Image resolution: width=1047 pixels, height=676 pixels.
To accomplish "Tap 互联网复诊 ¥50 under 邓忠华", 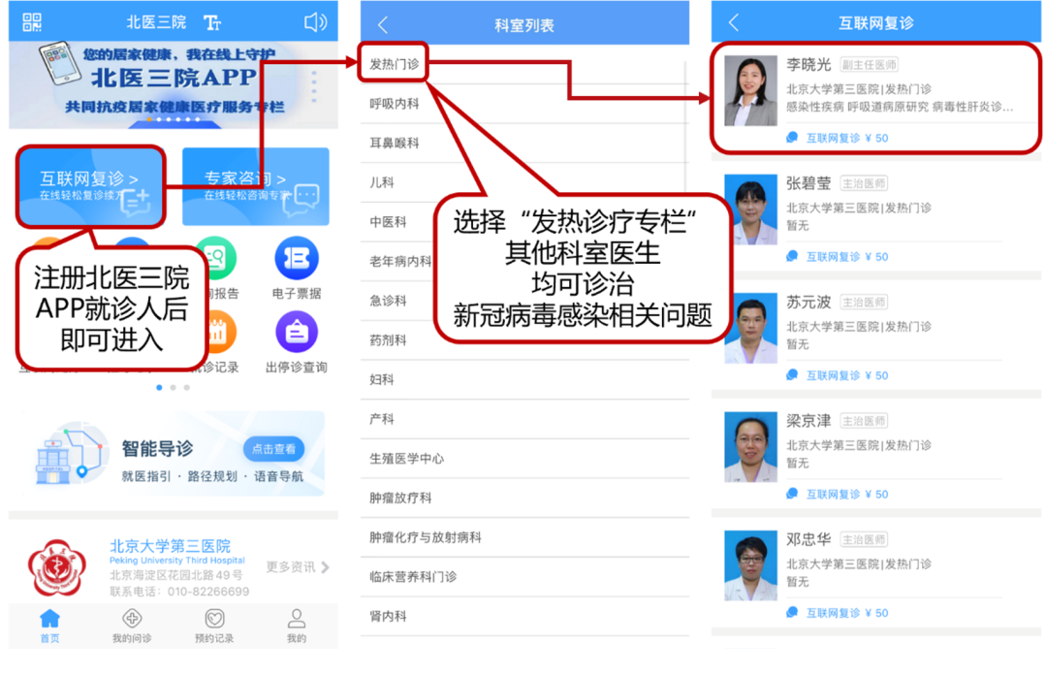I will (838, 613).
